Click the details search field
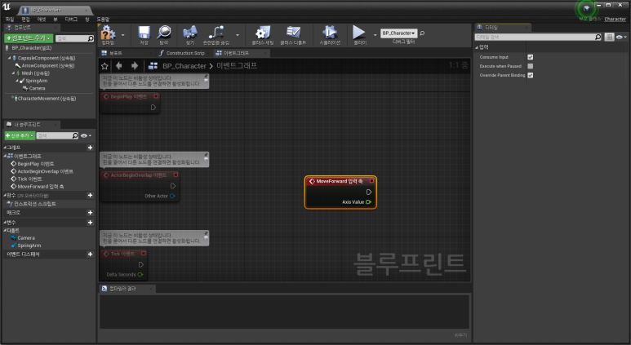 [x=539, y=37]
